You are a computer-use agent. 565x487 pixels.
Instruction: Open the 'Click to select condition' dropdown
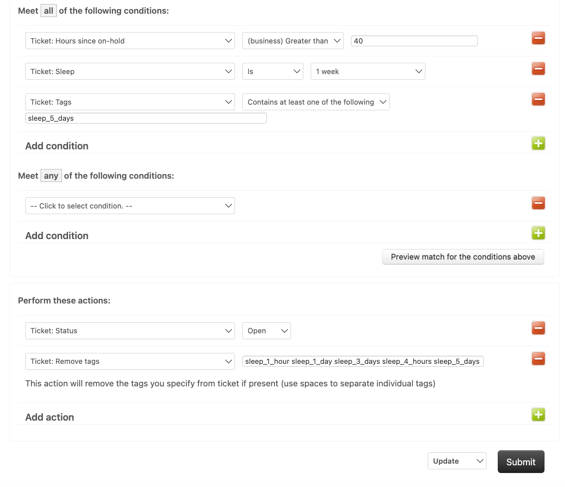click(x=130, y=206)
